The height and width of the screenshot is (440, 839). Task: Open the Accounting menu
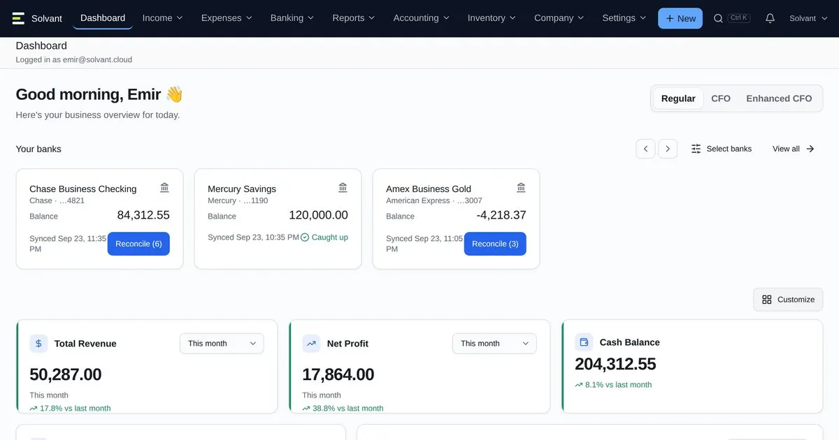[422, 18]
